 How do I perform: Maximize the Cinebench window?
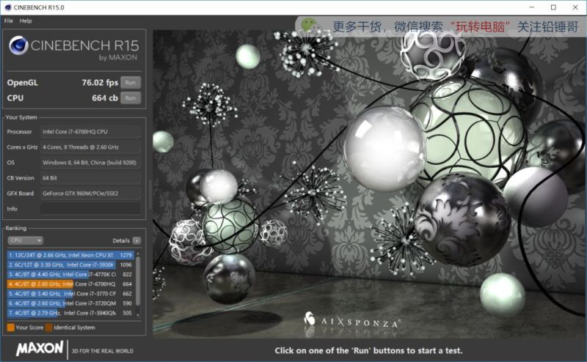tap(553, 7)
